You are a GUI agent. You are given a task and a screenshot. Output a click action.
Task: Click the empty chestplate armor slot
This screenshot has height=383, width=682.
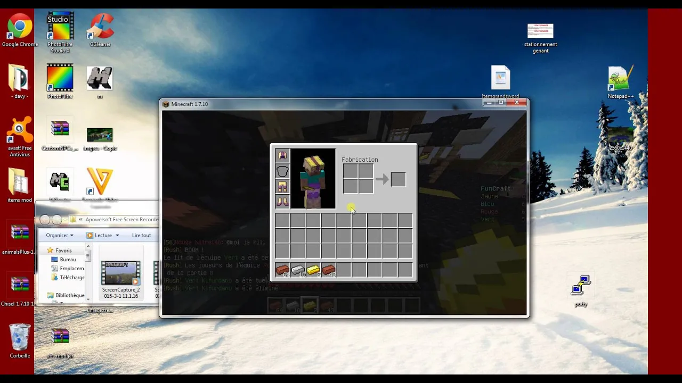click(282, 171)
